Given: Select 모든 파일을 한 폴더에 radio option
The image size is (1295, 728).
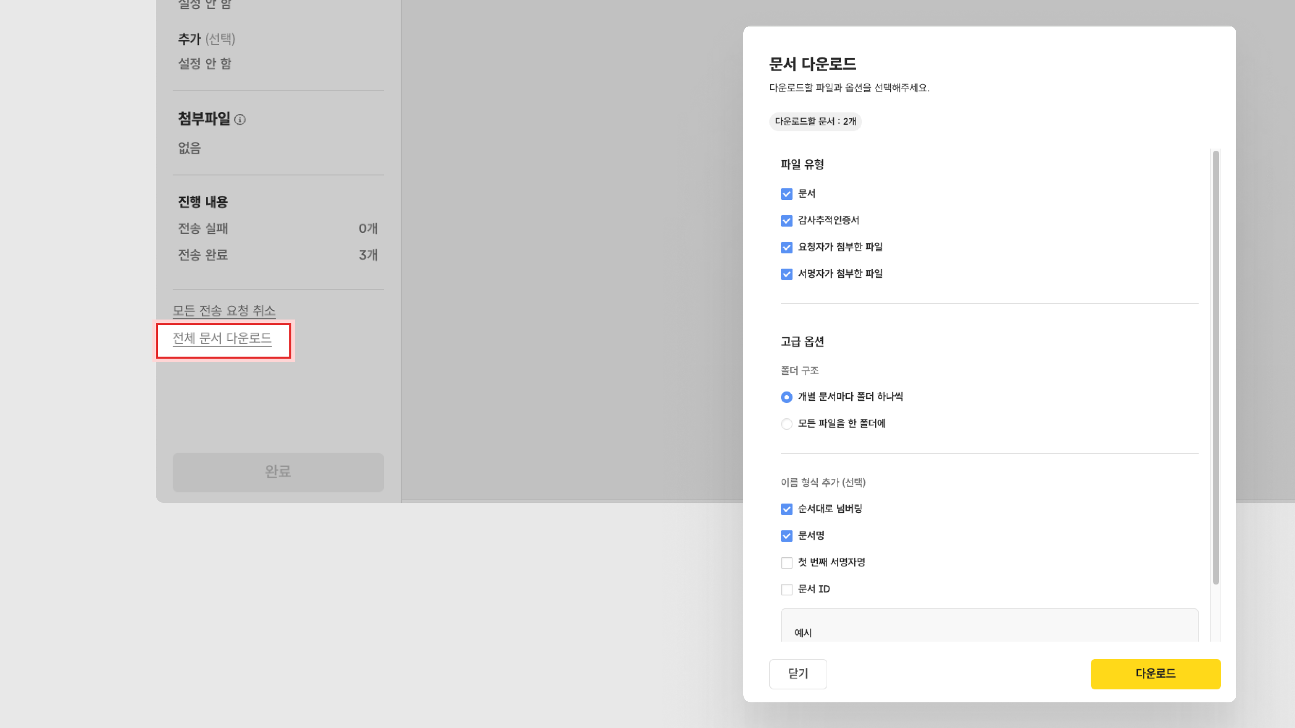Looking at the screenshot, I should pos(786,424).
